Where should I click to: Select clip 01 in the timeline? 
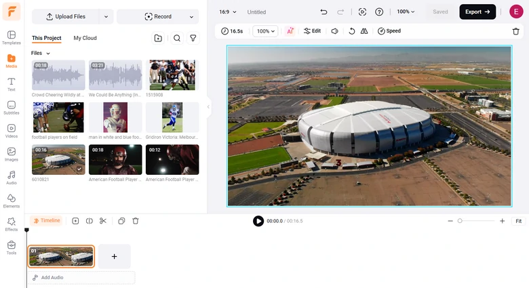[61, 257]
